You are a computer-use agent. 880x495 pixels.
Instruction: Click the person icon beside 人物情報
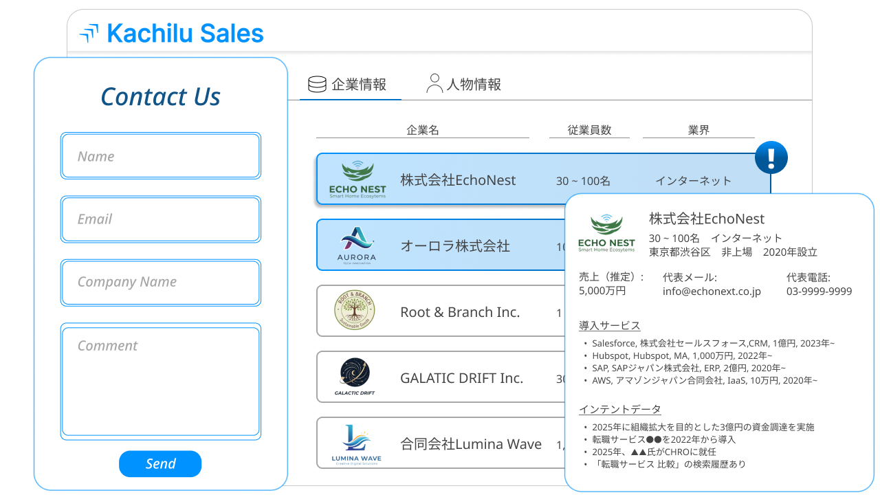[x=434, y=82]
